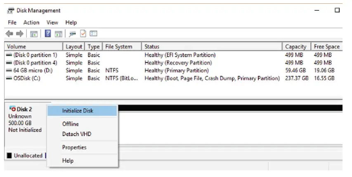Sort by the Layout column header
This screenshot has height=177, width=352.
(x=74, y=47)
